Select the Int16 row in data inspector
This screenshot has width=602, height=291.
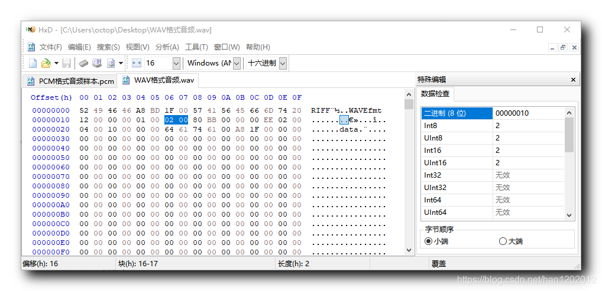coord(493,151)
